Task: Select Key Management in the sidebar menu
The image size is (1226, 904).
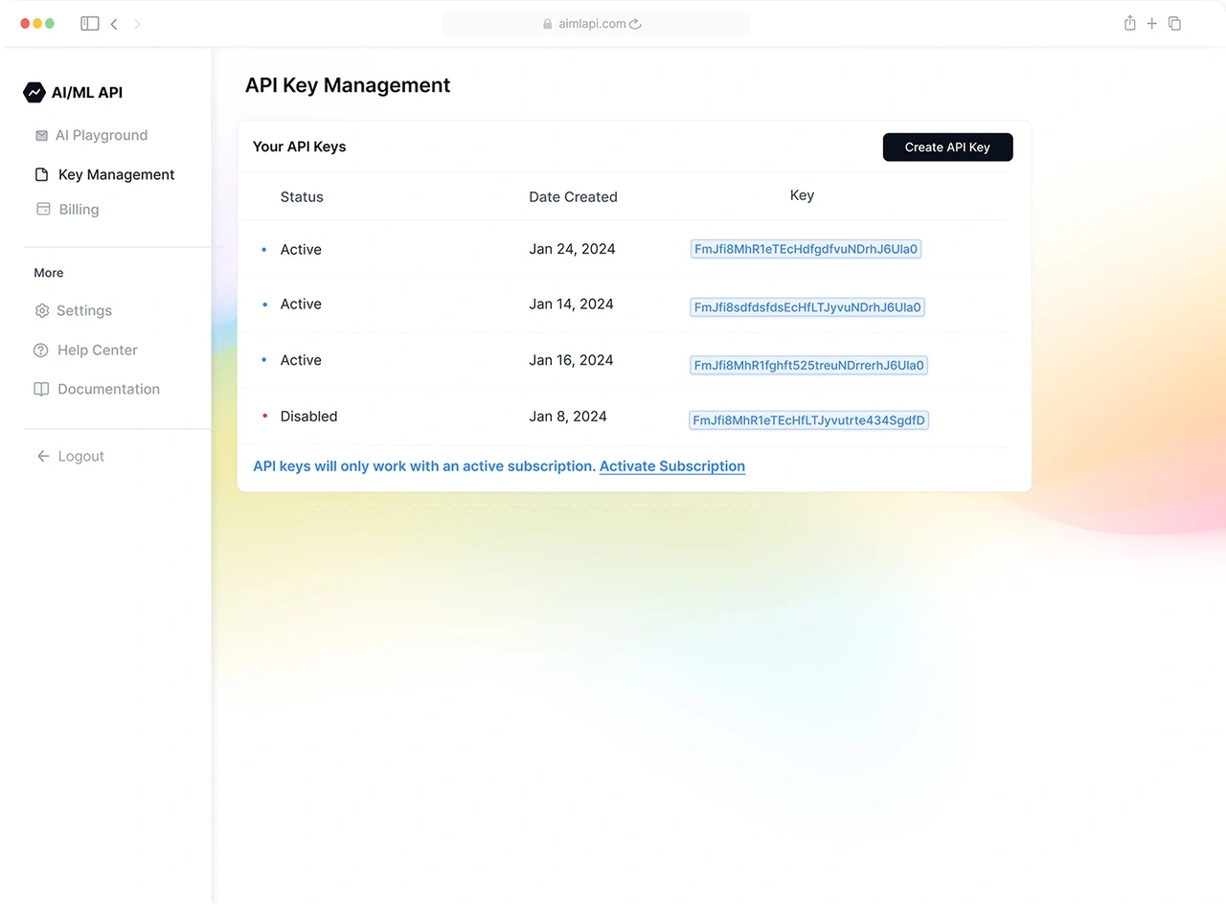Action: pyautogui.click(x=115, y=174)
